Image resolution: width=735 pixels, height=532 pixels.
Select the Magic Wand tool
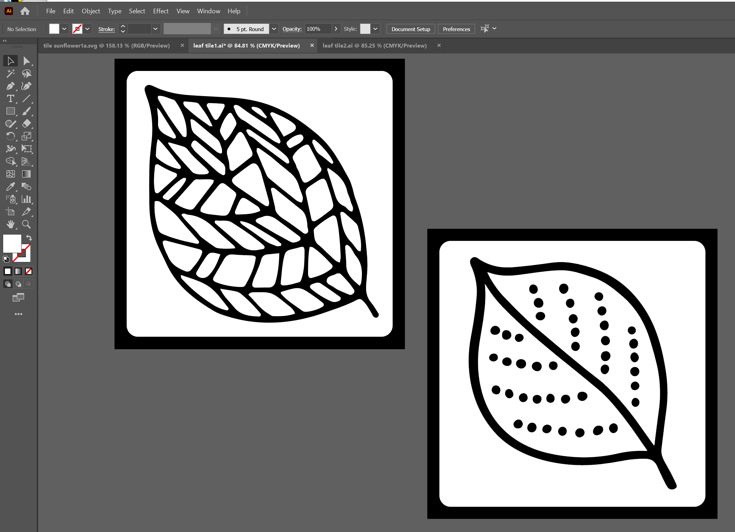click(10, 74)
